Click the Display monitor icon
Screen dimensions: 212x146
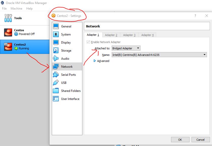(x=56, y=43)
